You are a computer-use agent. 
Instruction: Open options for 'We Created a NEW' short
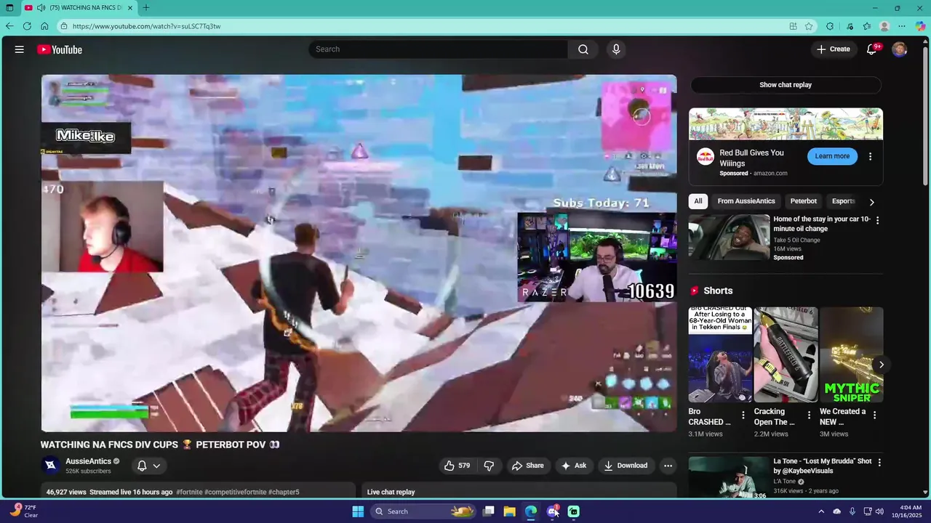(874, 415)
